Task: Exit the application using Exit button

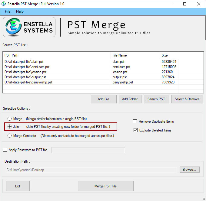Action: coord(18,186)
